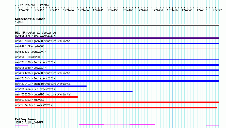The image size is (226, 128).
Task: Click the RefSeq Genes track title
Action: coord(26,119)
